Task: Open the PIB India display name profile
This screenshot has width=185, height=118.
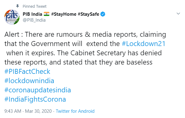Action: coord(33,14)
